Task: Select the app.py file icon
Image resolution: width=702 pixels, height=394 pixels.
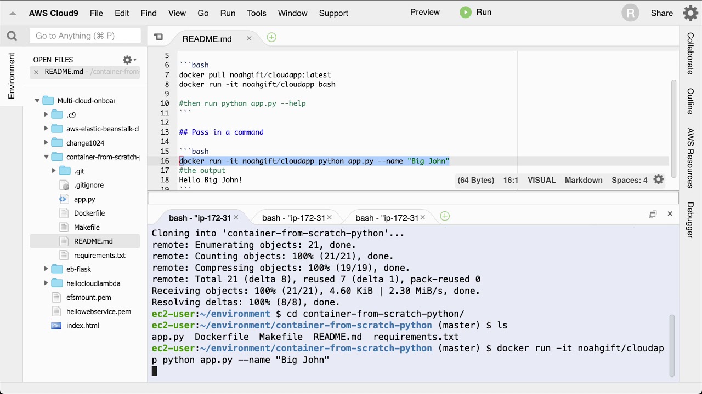Action: click(x=63, y=199)
